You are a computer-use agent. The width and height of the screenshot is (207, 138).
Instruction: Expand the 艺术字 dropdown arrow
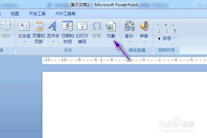tap(53, 42)
